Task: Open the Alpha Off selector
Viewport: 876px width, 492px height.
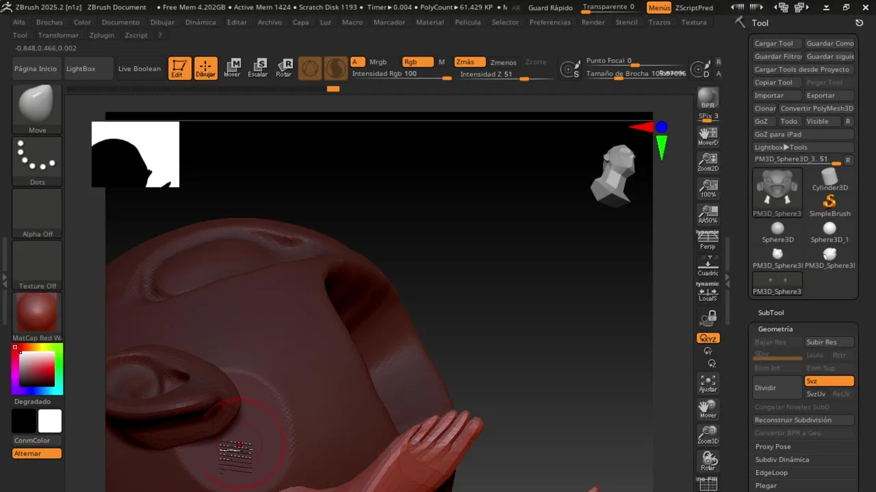Action: 37,213
